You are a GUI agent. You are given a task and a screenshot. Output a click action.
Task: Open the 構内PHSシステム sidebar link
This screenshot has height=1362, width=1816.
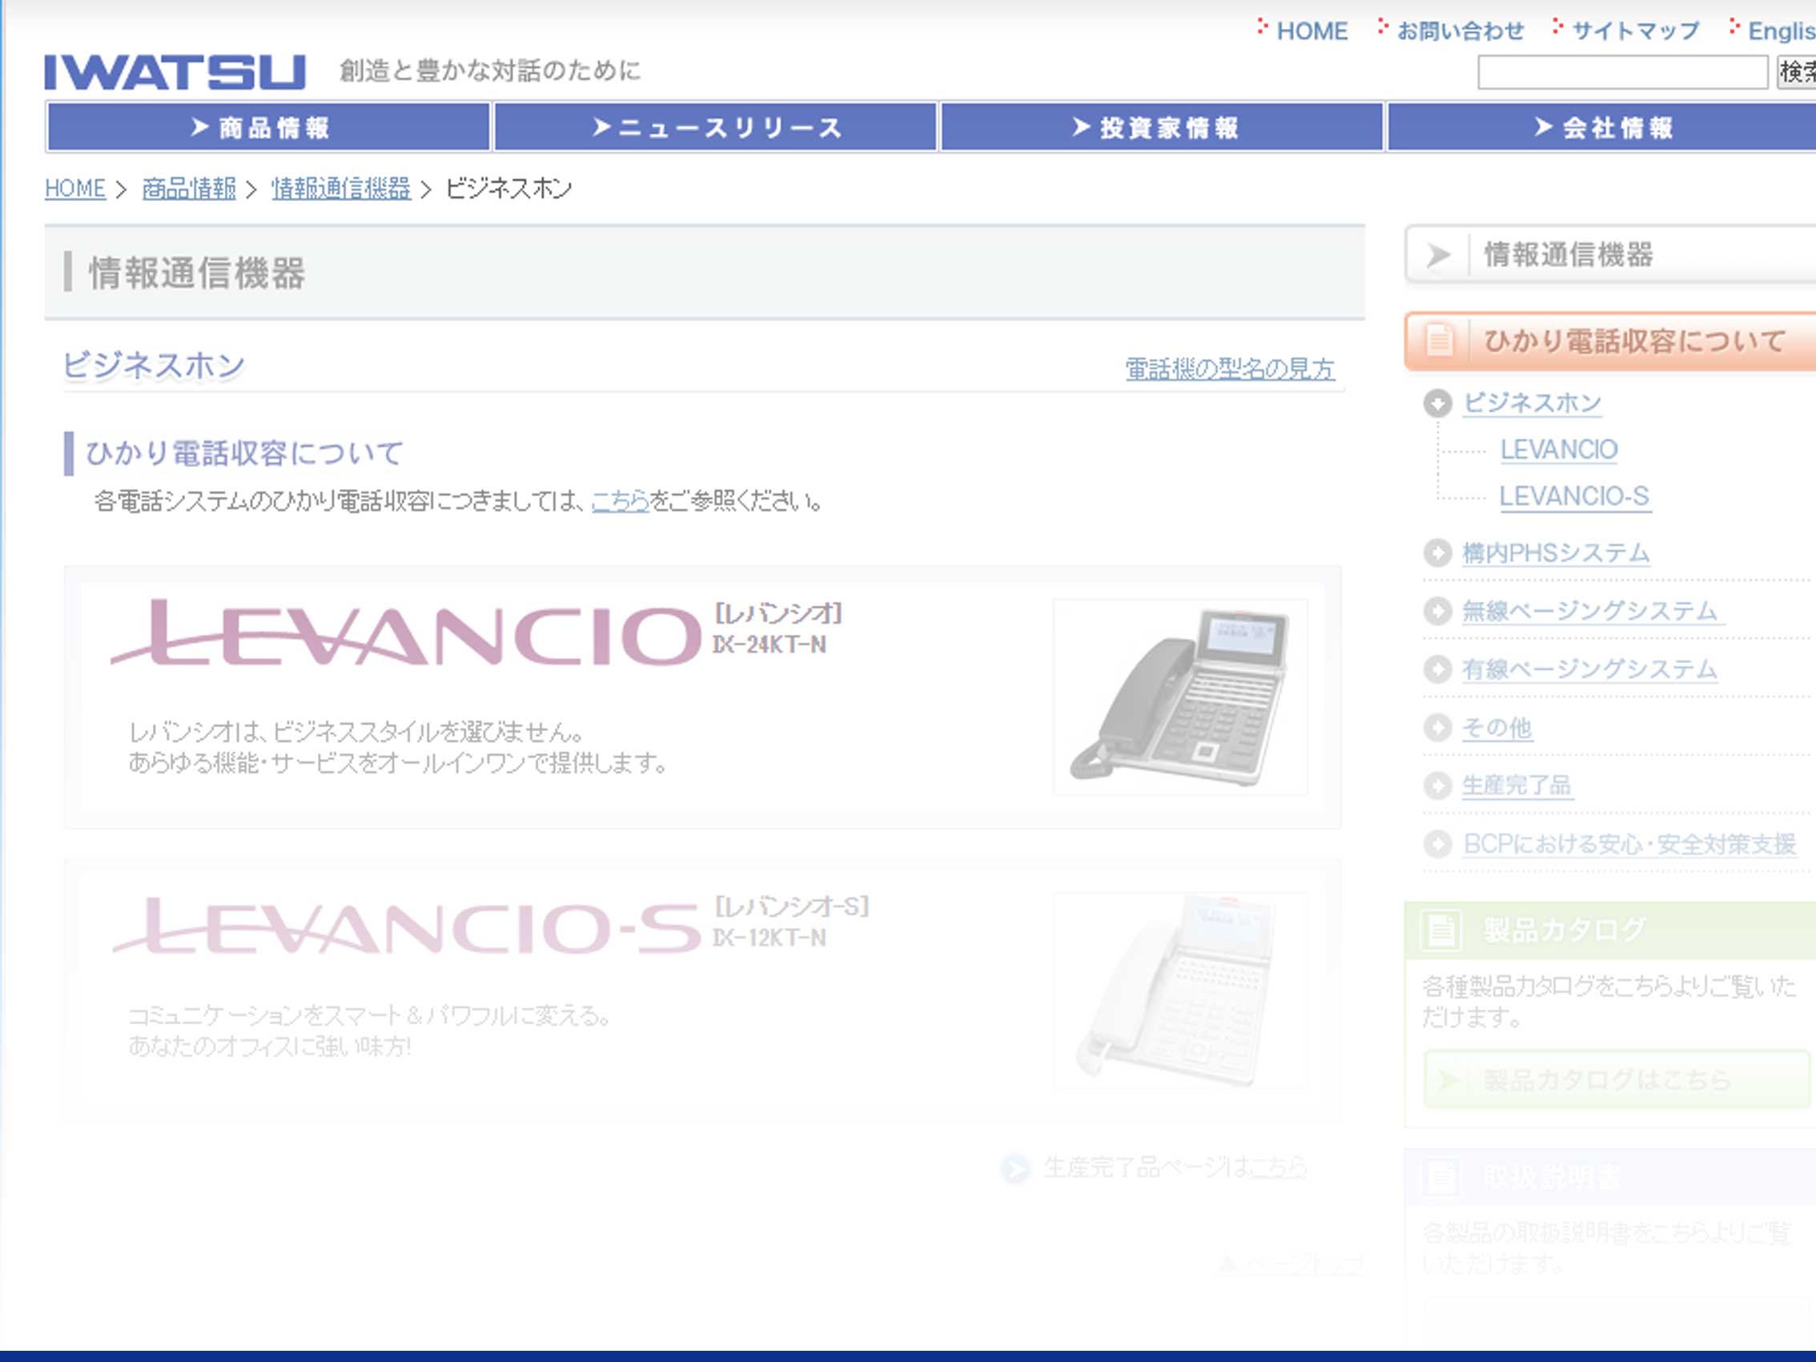pos(1556,552)
